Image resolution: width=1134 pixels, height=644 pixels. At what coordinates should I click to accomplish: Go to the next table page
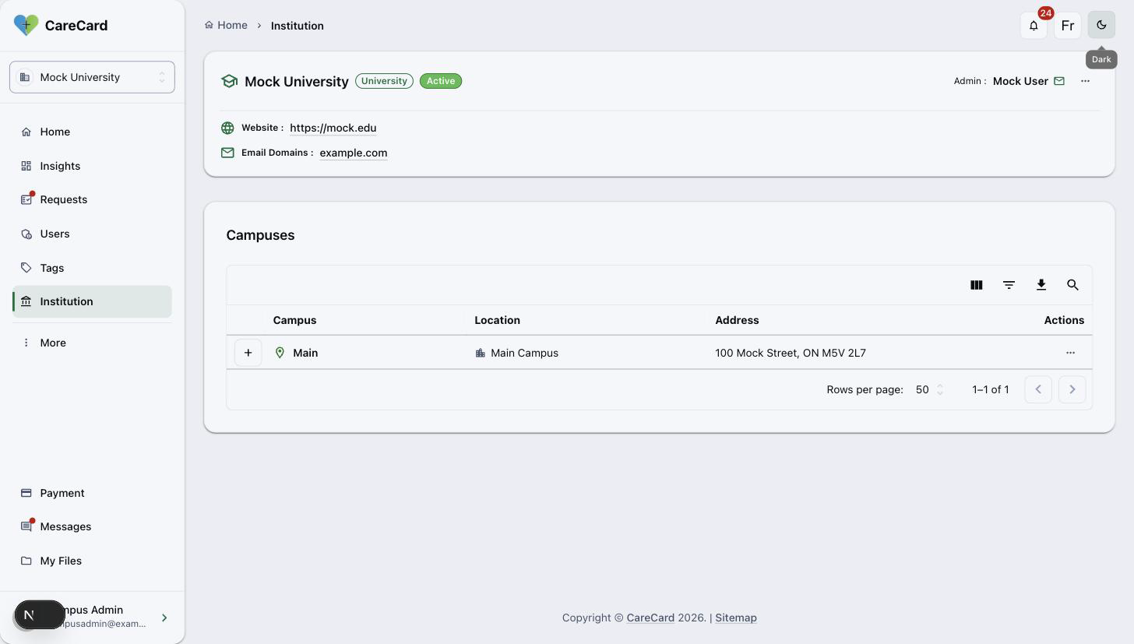[x=1072, y=389]
